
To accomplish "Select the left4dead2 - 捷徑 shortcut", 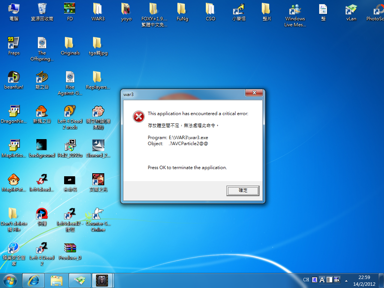I will 70,219.
